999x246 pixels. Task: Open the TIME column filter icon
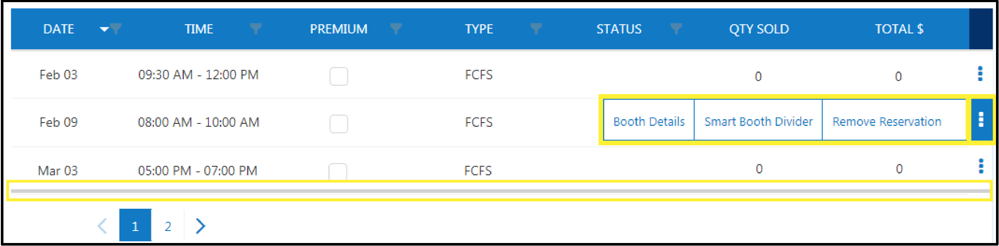256,29
